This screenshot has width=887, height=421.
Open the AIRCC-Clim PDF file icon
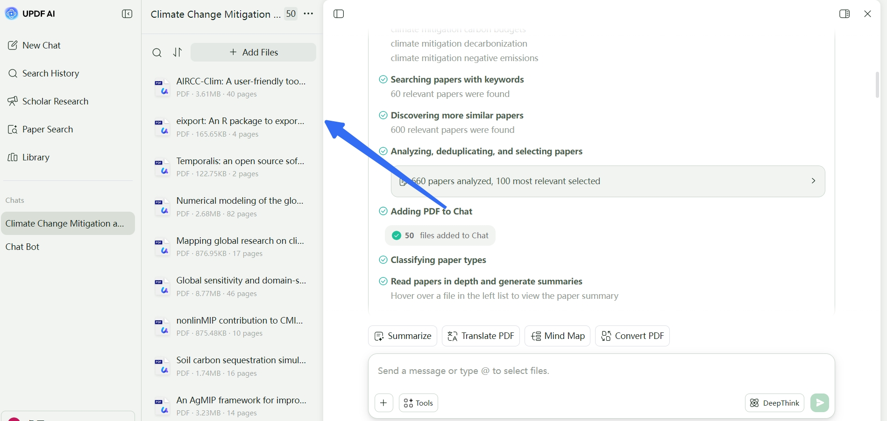(x=162, y=87)
